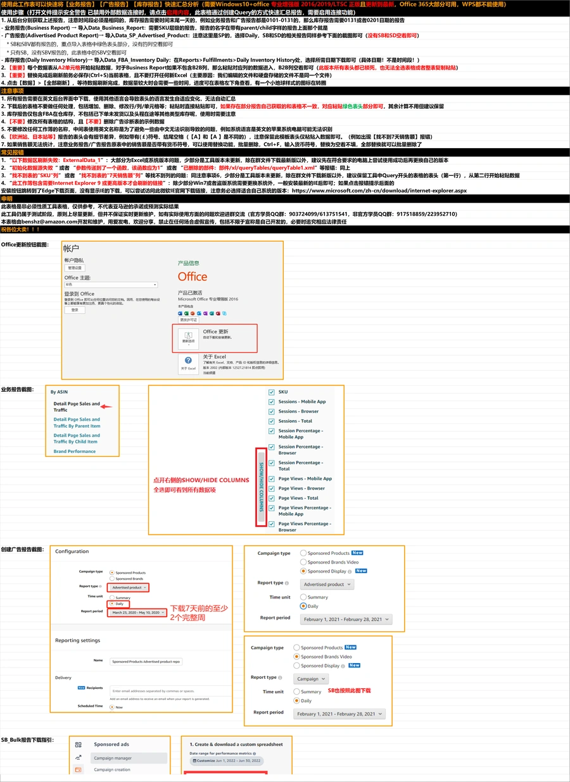Click the Recipients email address field
The height and width of the screenshot is (782, 570).
pos(169,690)
